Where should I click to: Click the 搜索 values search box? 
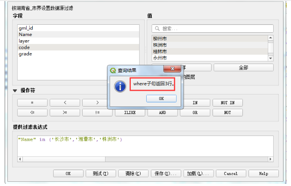pos(213,29)
